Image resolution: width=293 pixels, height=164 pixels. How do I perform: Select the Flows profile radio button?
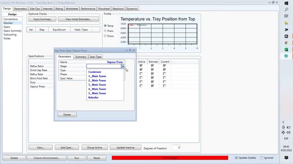(105, 36)
